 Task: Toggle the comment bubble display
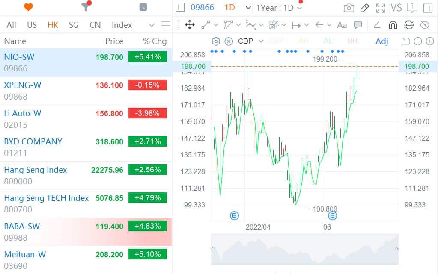pos(359,25)
